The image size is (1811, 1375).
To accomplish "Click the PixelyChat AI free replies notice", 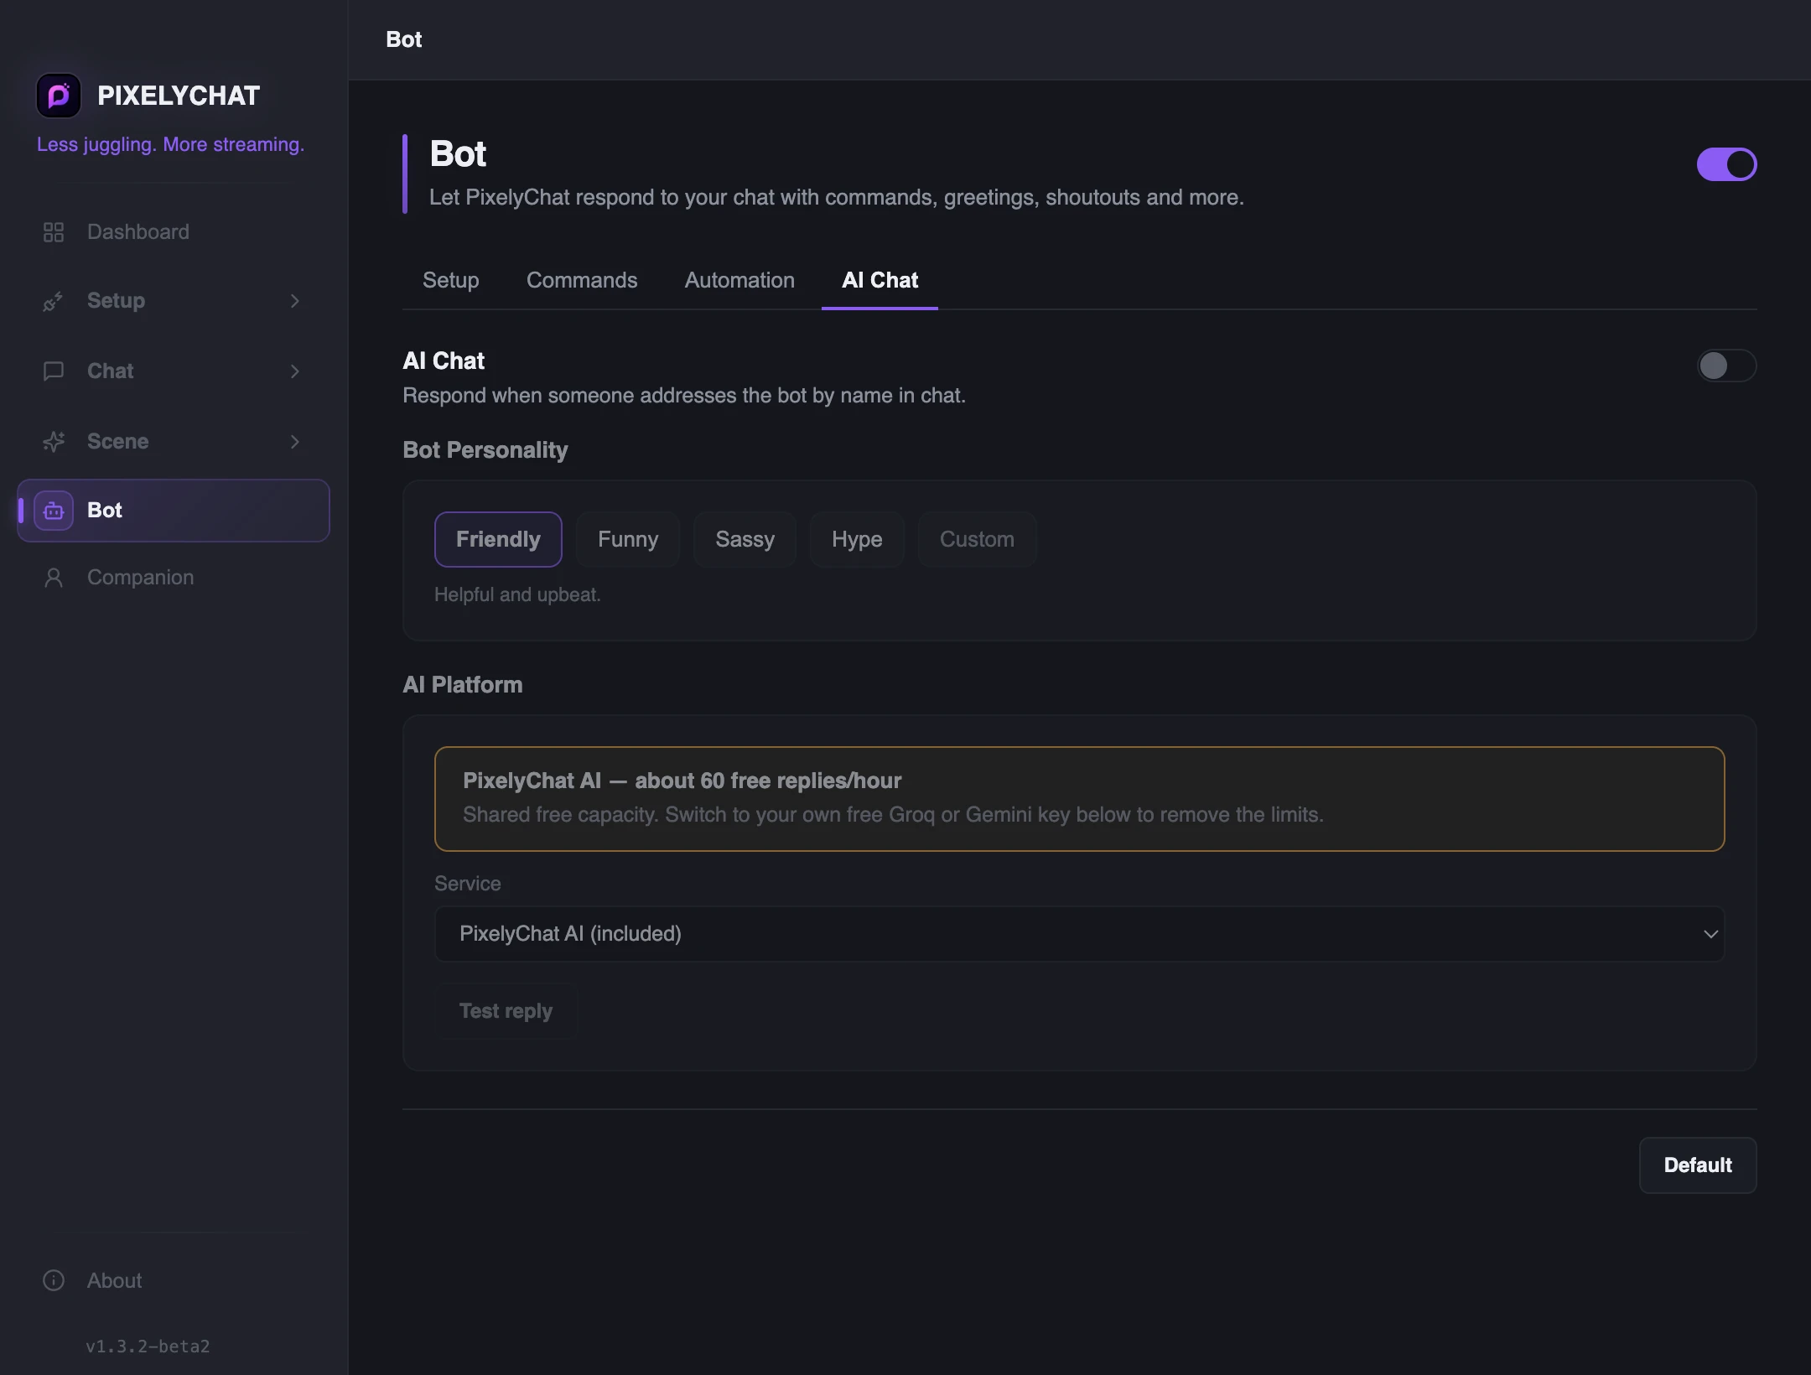I will pyautogui.click(x=1079, y=799).
